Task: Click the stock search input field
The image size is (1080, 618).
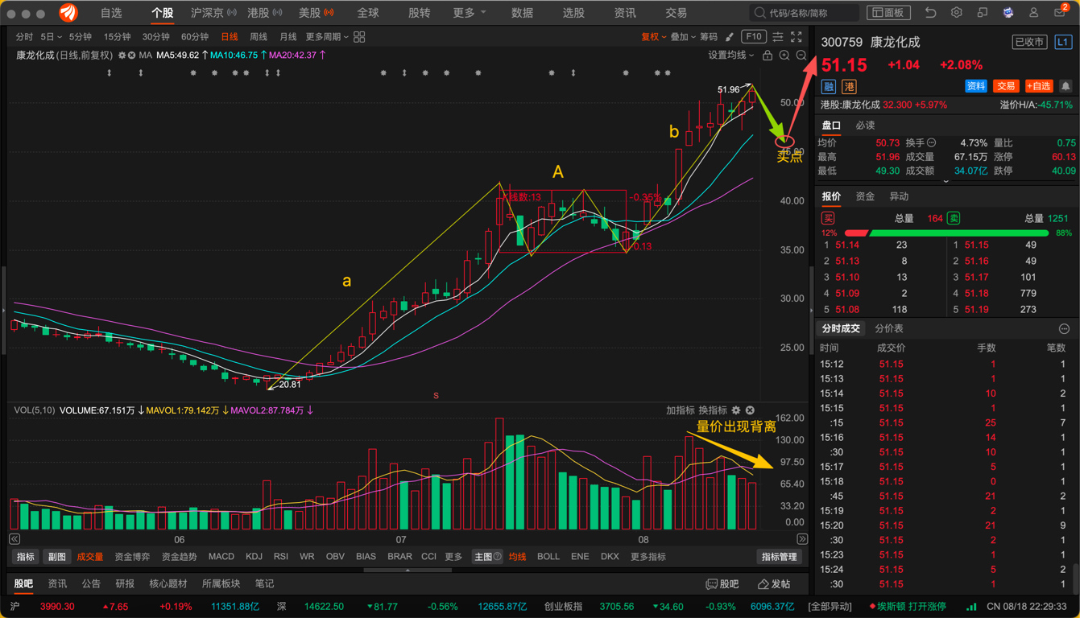Action: pos(805,13)
